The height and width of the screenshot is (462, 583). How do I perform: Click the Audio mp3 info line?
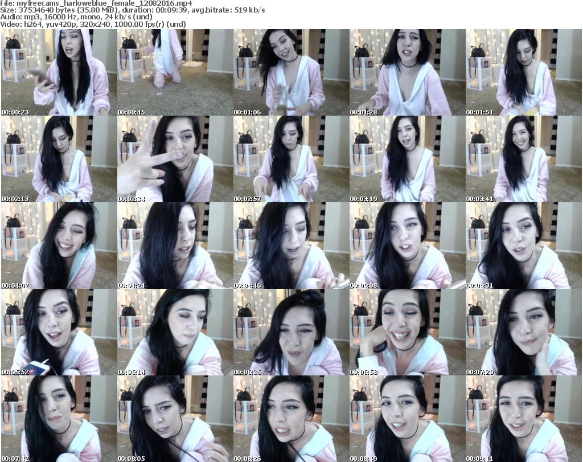point(76,17)
